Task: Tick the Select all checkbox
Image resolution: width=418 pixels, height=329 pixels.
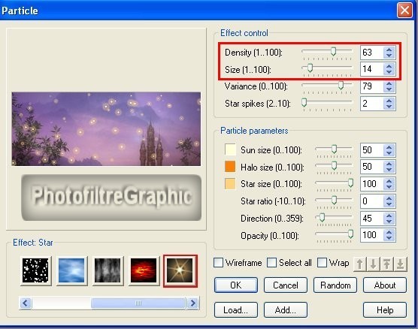Action: point(271,263)
